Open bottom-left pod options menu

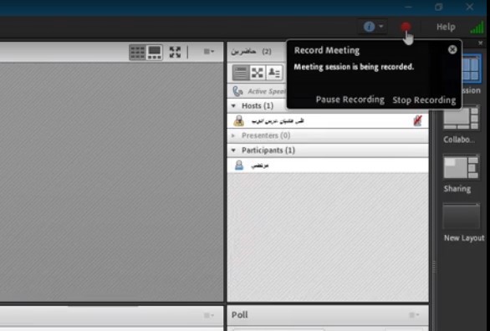tap(209, 315)
